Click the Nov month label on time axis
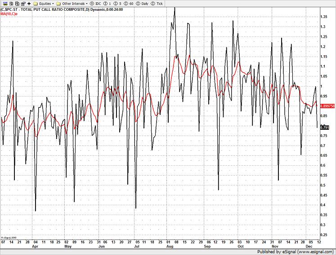 pyautogui.click(x=275, y=246)
